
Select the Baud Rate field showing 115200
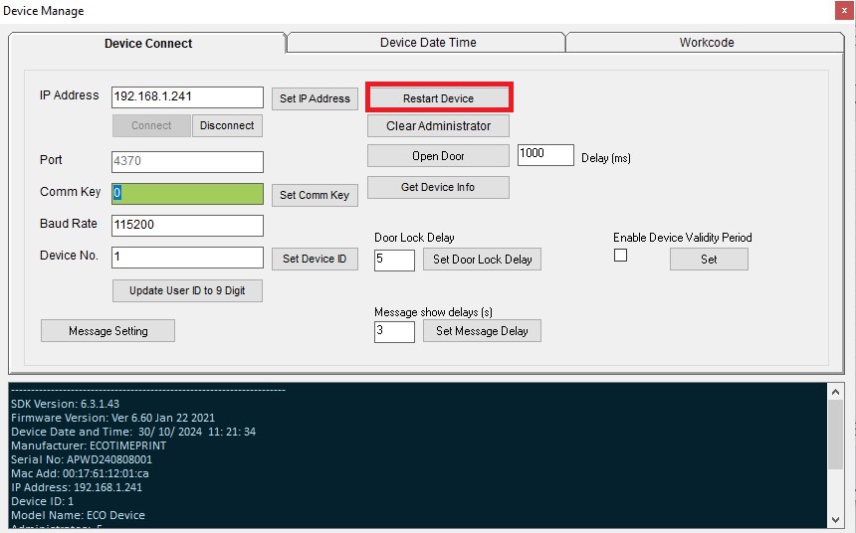point(187,226)
